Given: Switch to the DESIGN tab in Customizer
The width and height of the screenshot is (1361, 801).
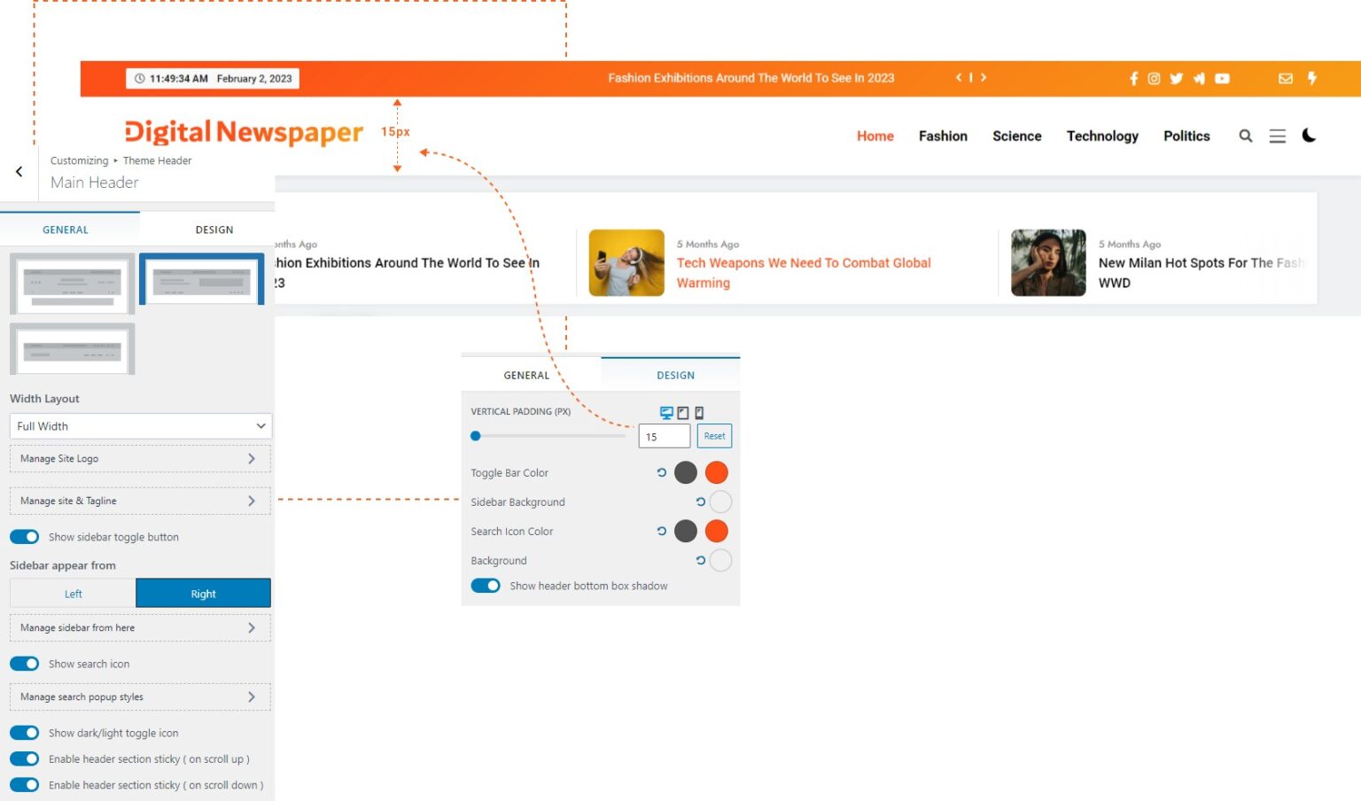Looking at the screenshot, I should point(214,229).
